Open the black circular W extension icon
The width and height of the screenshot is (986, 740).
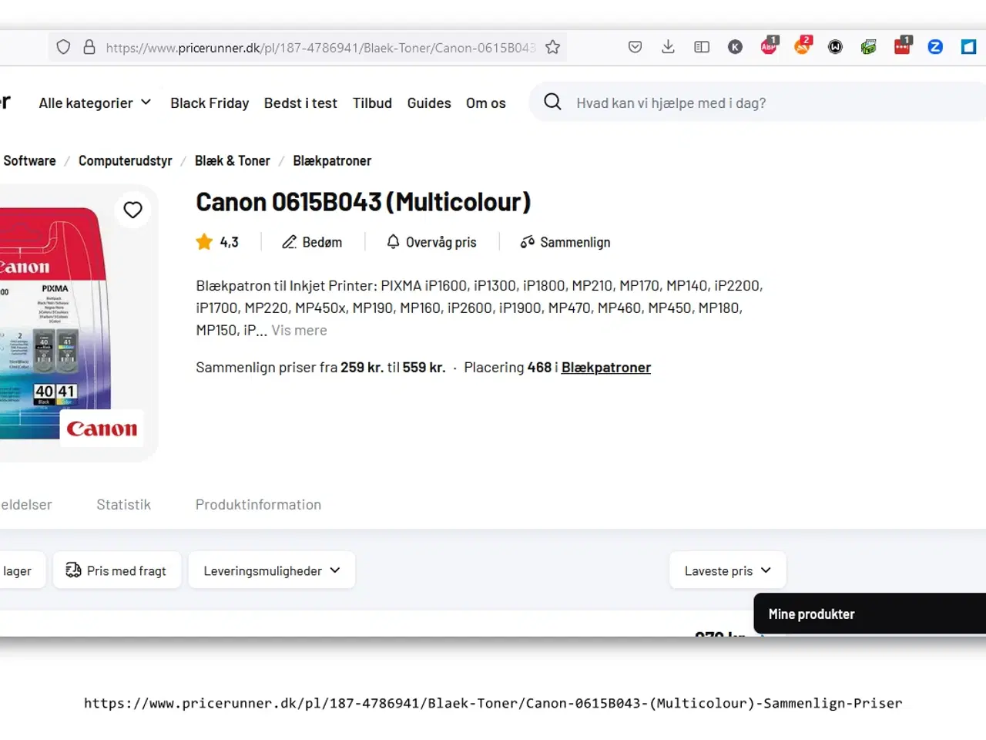tap(835, 47)
